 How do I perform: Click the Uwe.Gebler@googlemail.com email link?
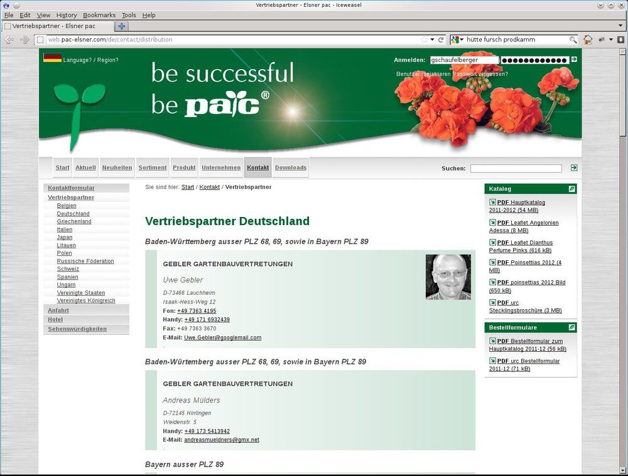(x=222, y=337)
